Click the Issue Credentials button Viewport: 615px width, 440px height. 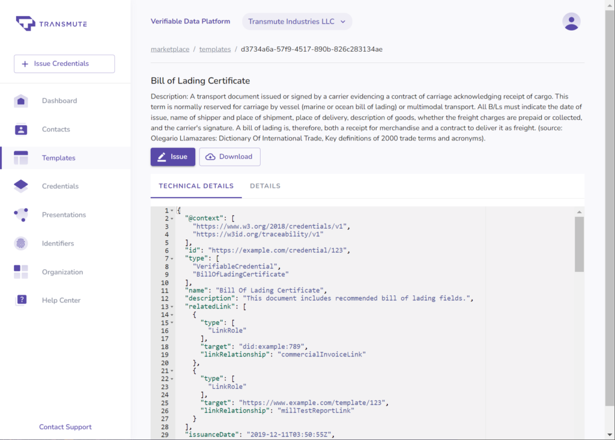point(64,64)
